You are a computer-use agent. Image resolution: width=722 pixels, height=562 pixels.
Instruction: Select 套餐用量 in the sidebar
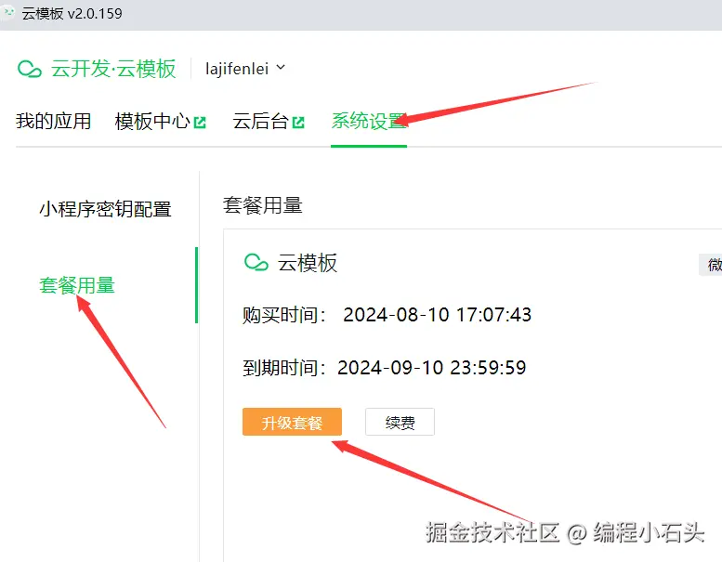77,285
